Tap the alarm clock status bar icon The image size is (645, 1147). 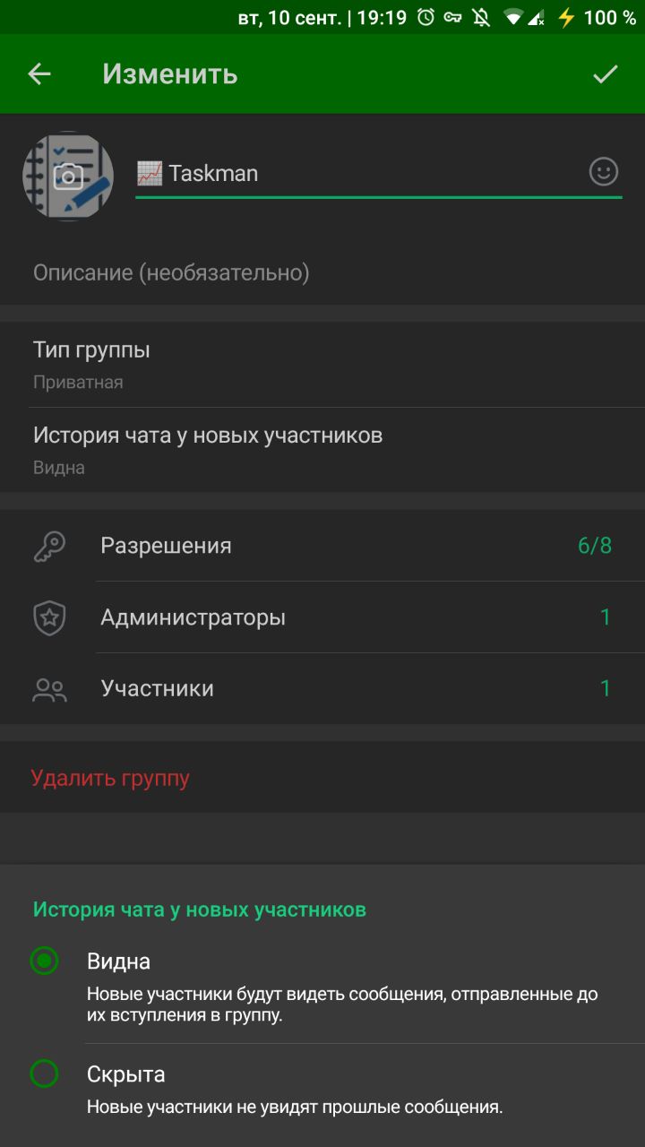[x=426, y=17]
